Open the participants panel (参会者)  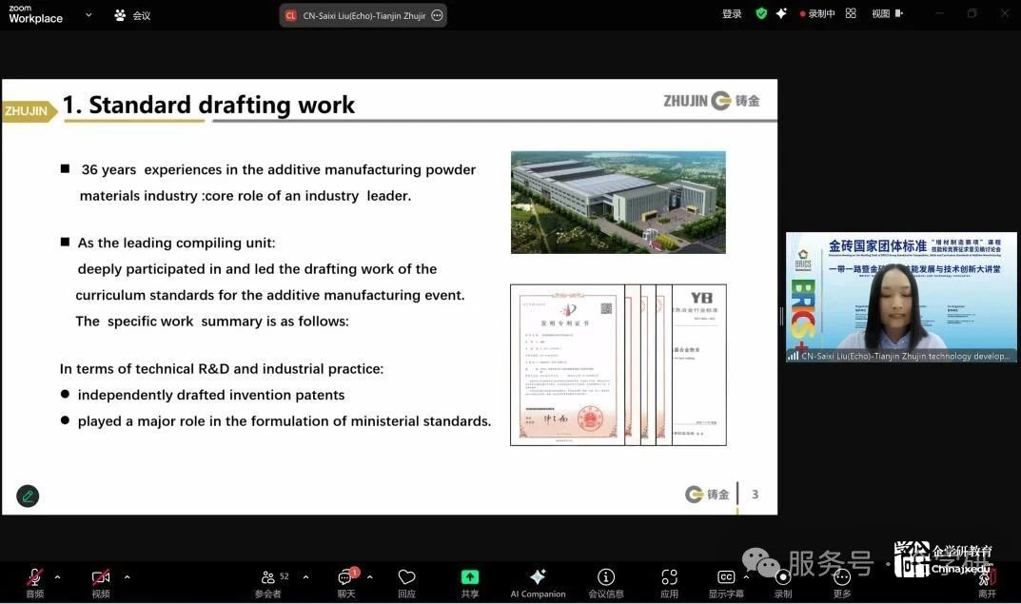coord(268,579)
